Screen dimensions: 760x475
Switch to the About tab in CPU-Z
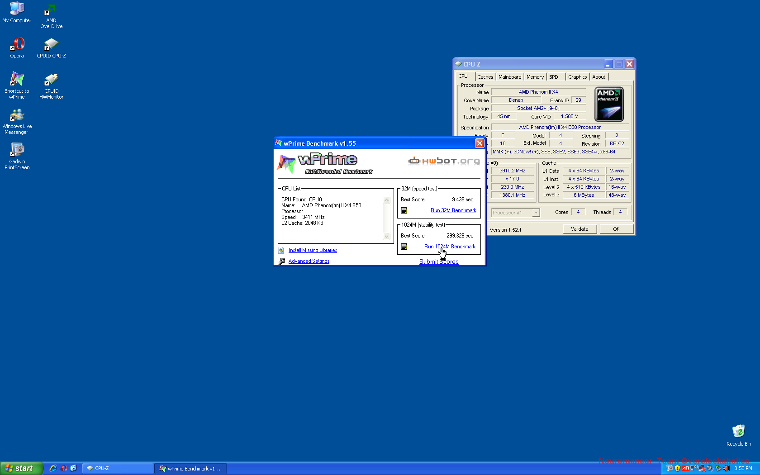point(598,77)
